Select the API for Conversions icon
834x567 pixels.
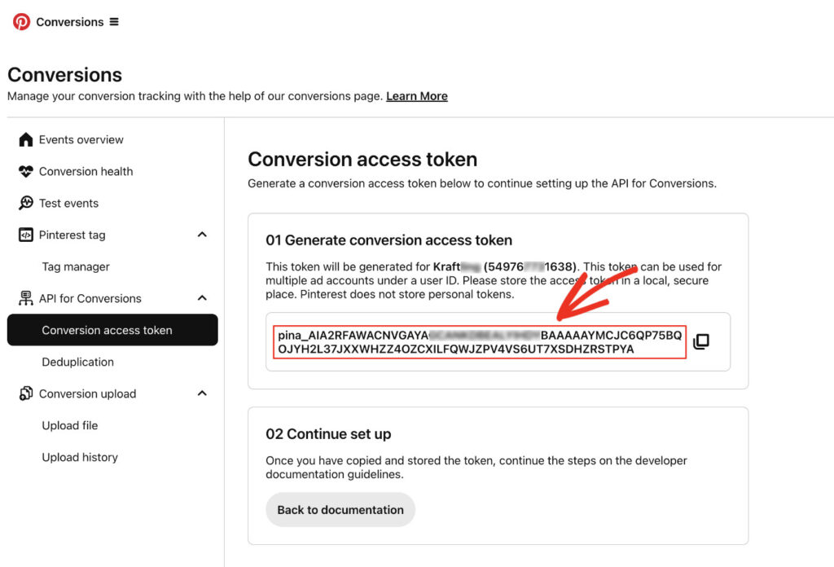[x=25, y=298]
